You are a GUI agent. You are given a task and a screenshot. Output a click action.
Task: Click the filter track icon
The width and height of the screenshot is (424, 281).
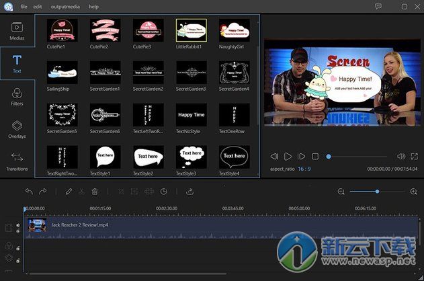tap(9, 246)
